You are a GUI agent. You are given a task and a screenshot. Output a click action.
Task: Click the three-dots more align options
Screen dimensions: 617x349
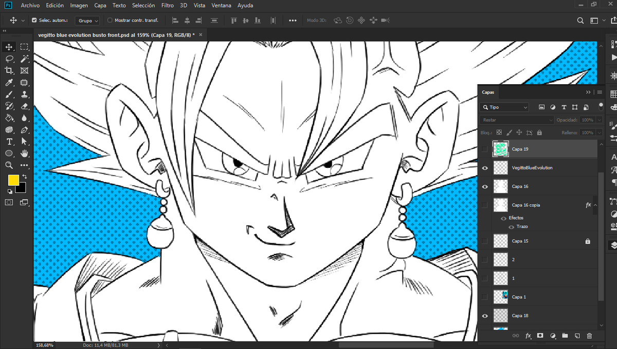click(x=293, y=21)
